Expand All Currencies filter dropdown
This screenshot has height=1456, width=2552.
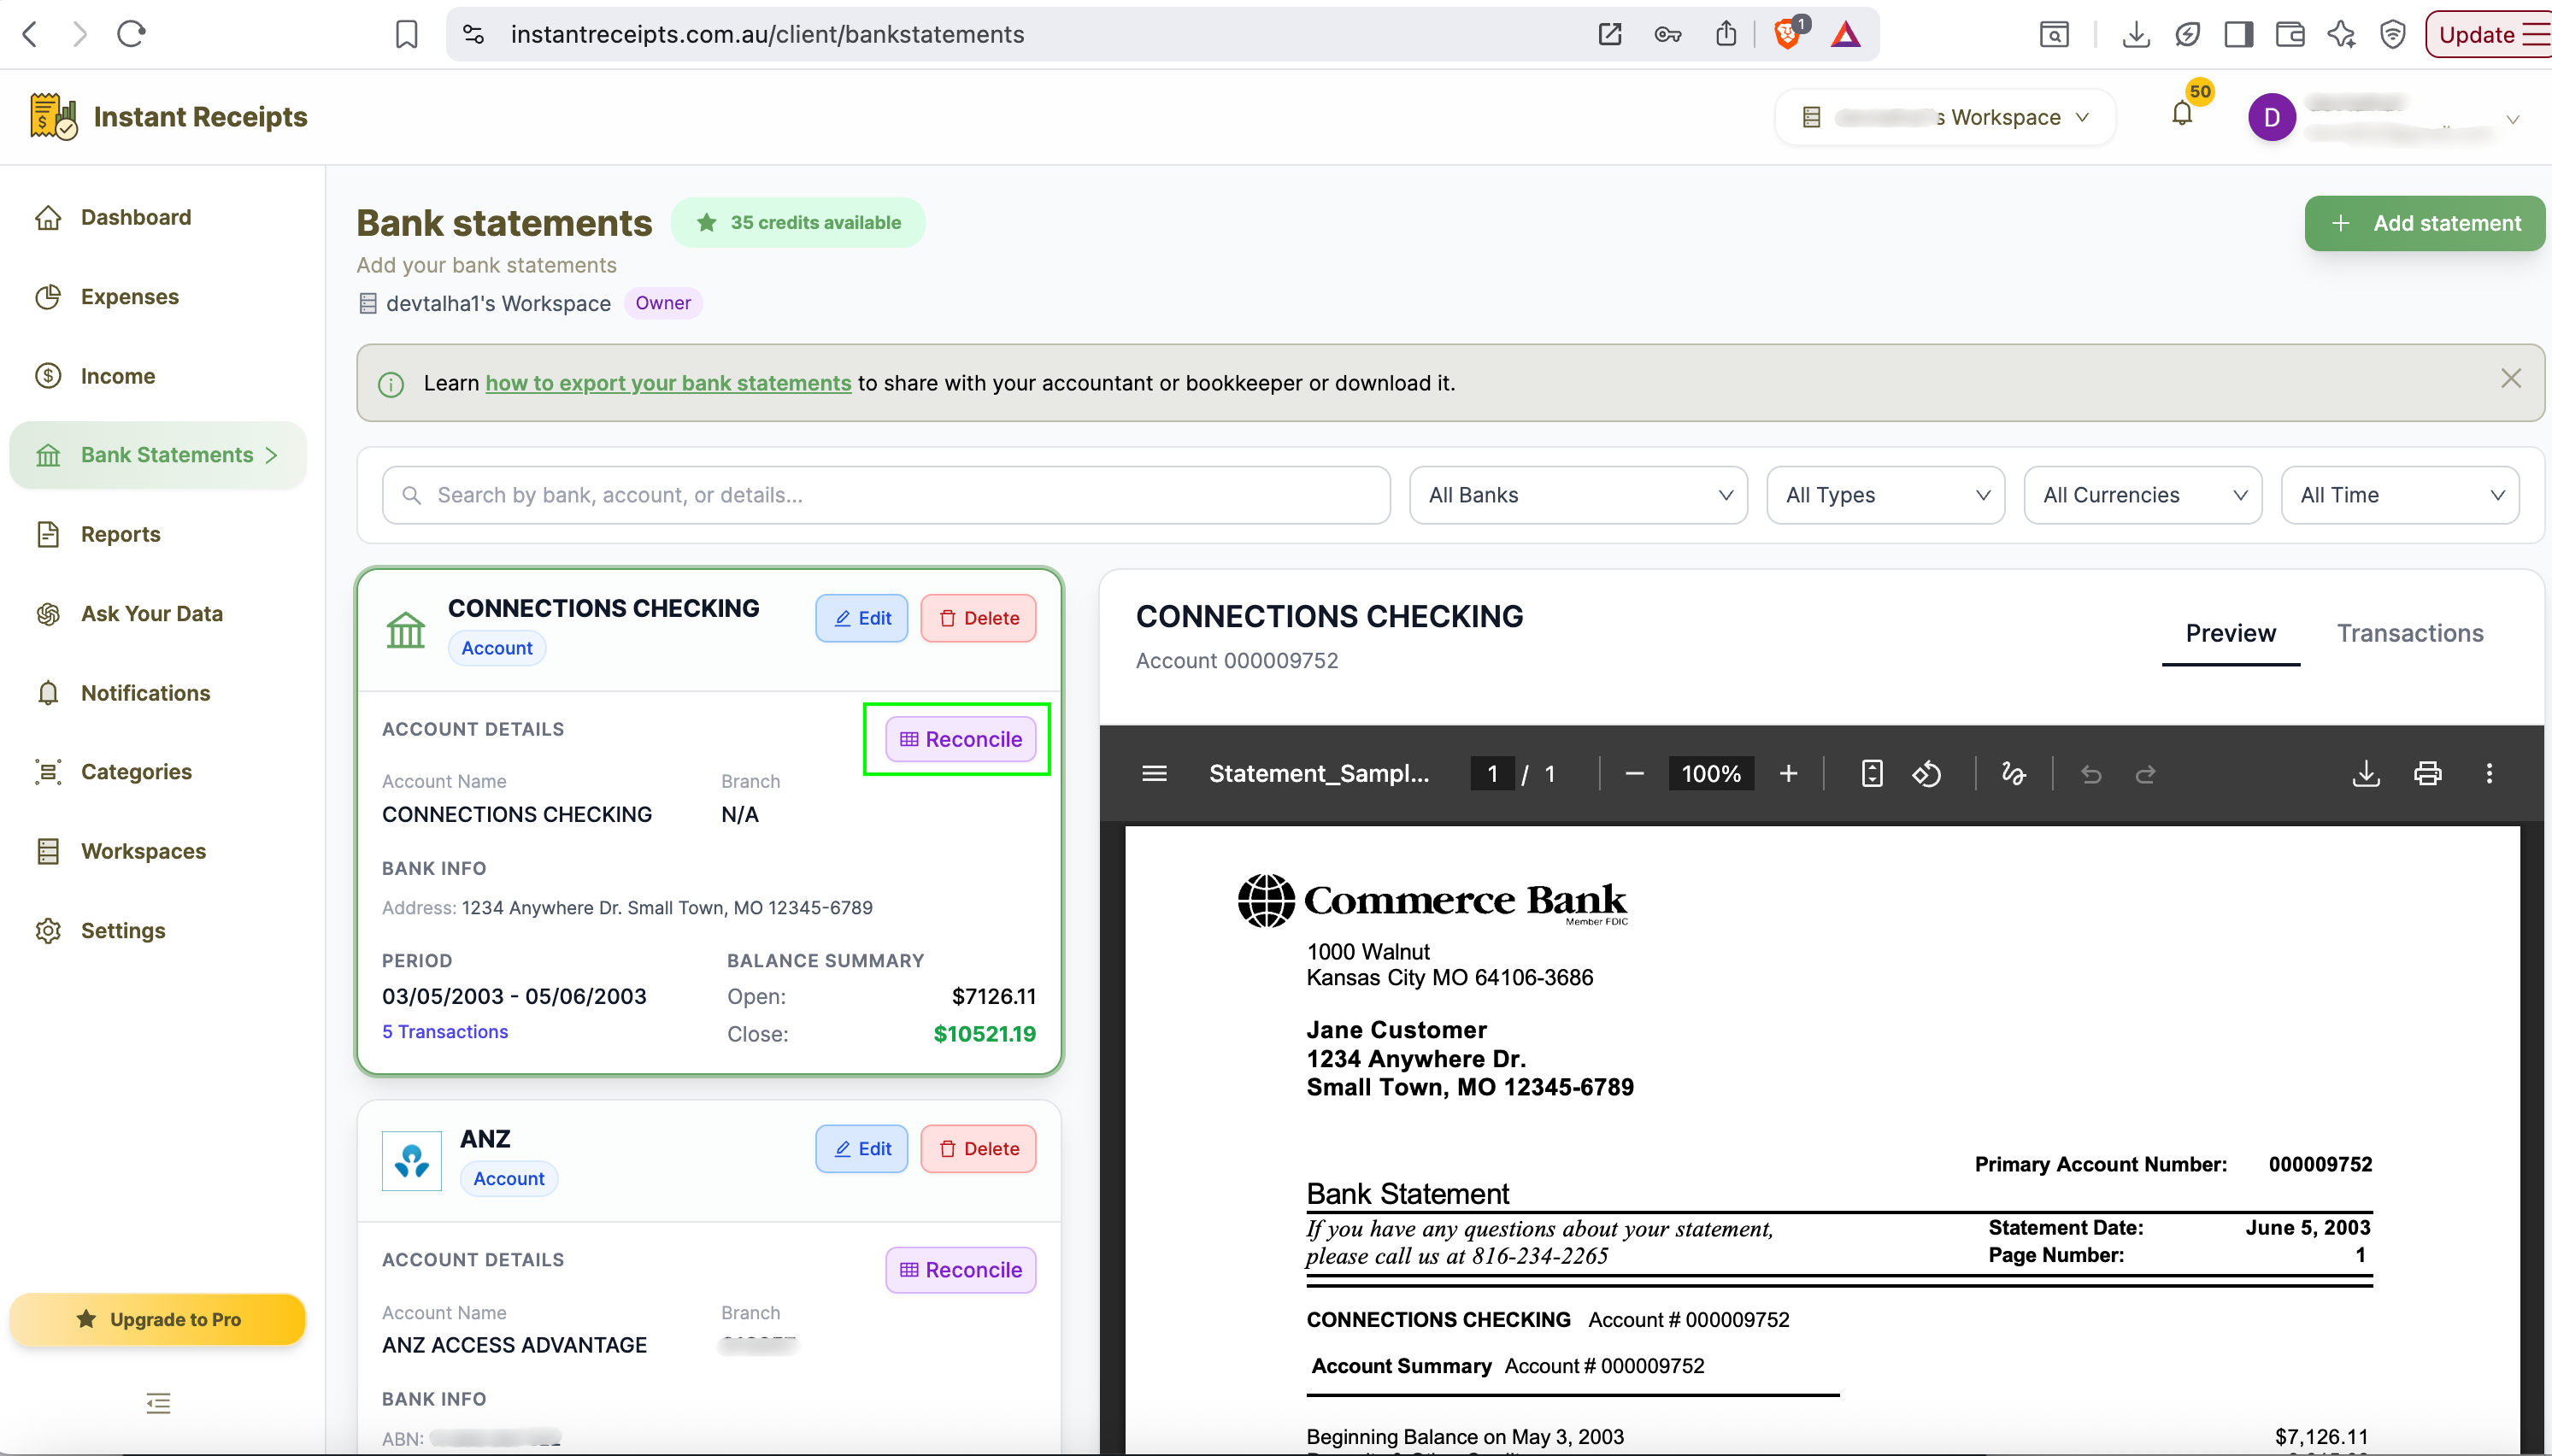pos(2142,495)
